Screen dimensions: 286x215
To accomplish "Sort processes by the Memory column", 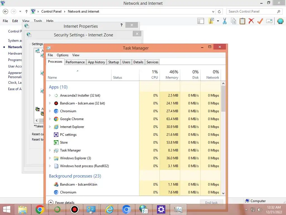I will pyautogui.click(x=170, y=75).
